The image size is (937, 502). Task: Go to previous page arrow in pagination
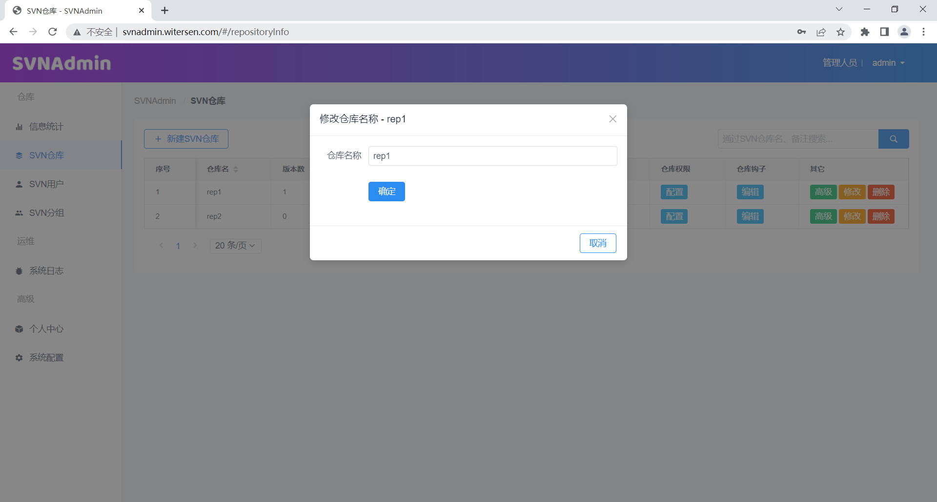[162, 246]
